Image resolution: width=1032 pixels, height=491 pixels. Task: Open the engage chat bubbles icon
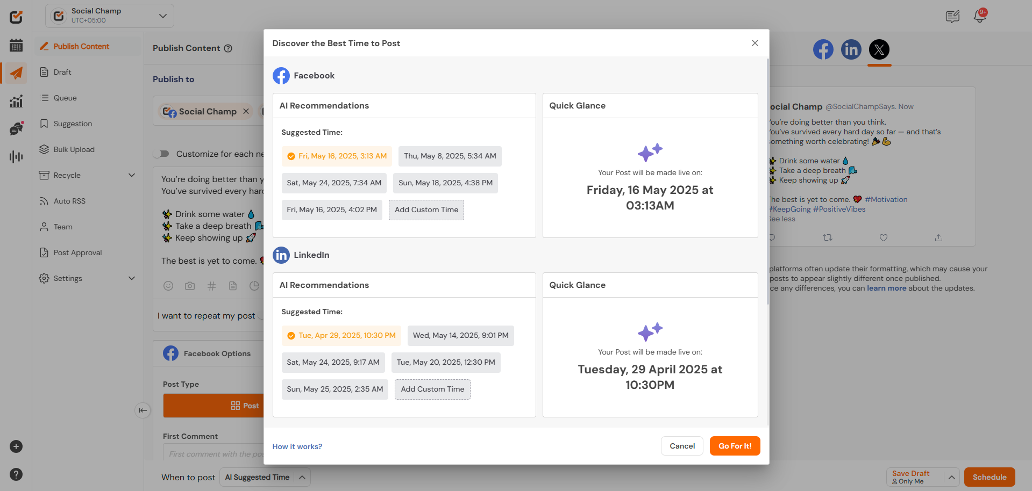click(16, 128)
